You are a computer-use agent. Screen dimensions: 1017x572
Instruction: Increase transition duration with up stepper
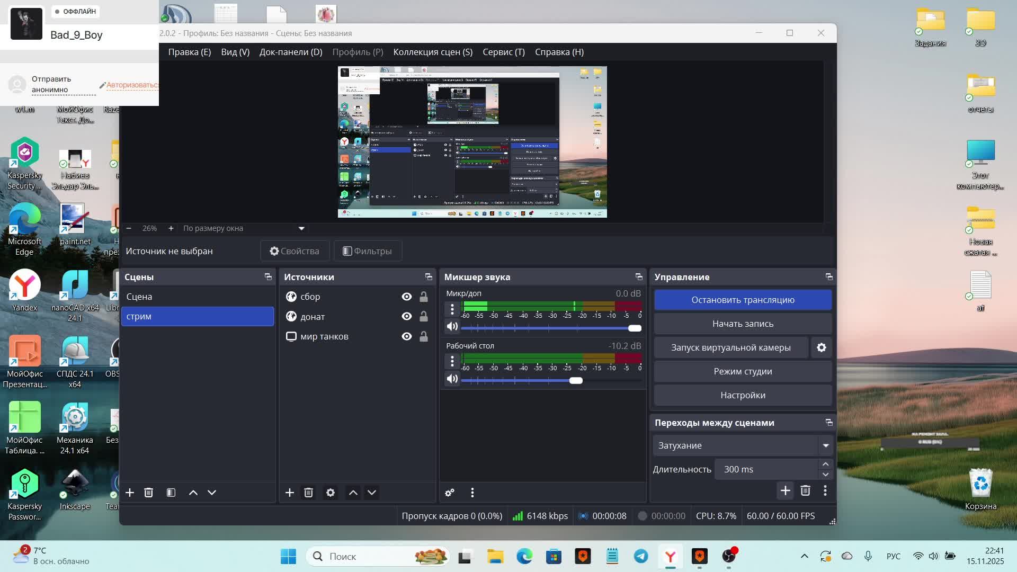pyautogui.click(x=825, y=464)
